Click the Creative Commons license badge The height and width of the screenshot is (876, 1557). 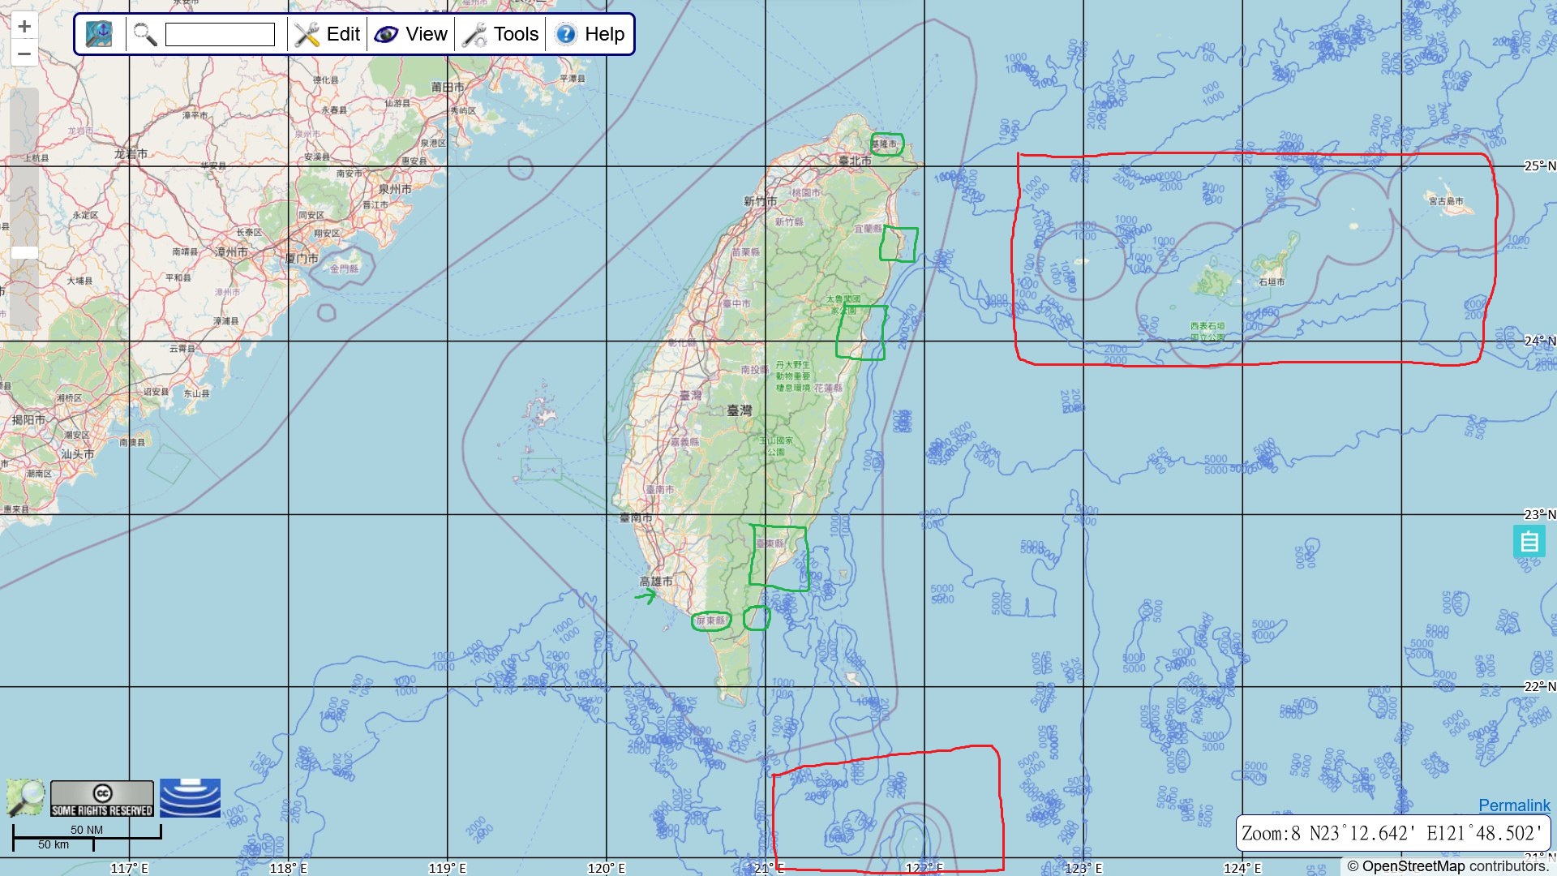click(x=102, y=798)
